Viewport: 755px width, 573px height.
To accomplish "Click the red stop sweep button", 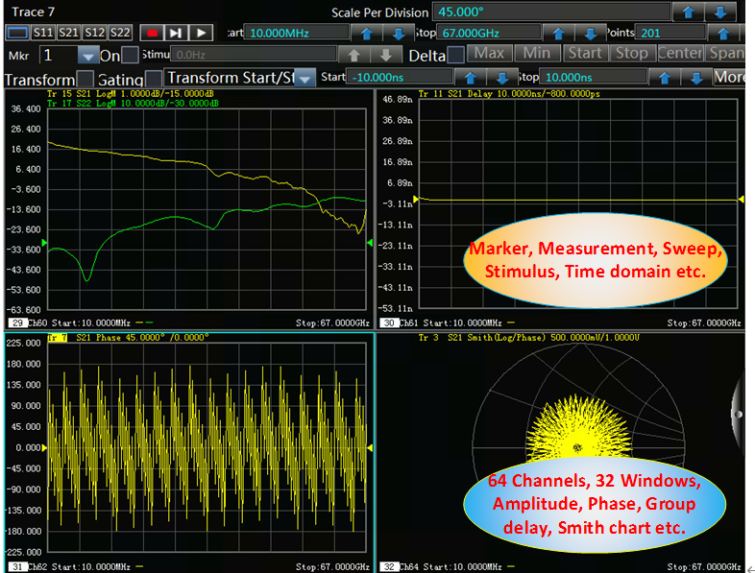I will 152,33.
